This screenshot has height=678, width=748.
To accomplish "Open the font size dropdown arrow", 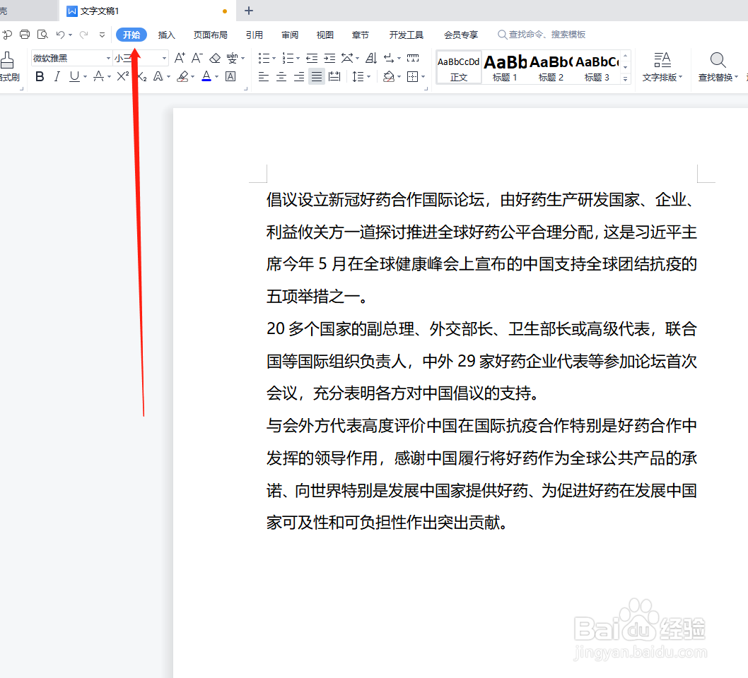I will [164, 58].
